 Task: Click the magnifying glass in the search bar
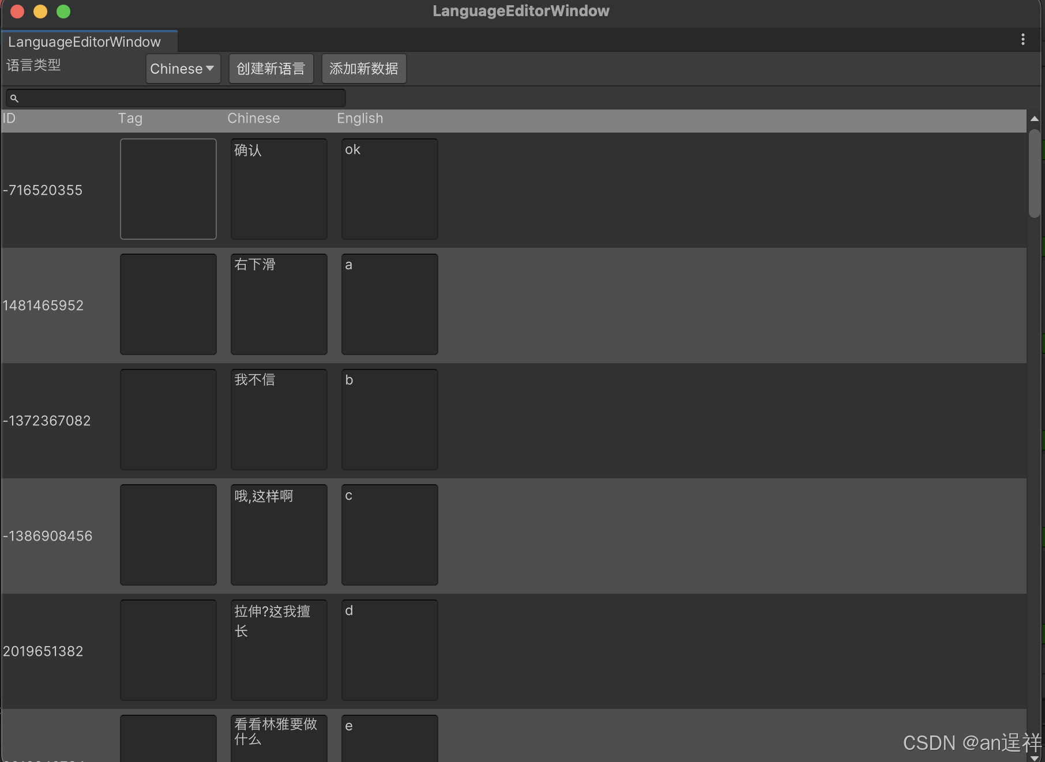pos(15,98)
